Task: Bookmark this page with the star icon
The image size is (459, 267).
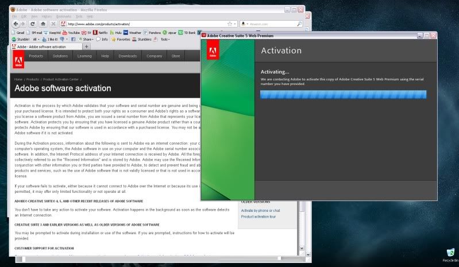Action: [x=230, y=24]
